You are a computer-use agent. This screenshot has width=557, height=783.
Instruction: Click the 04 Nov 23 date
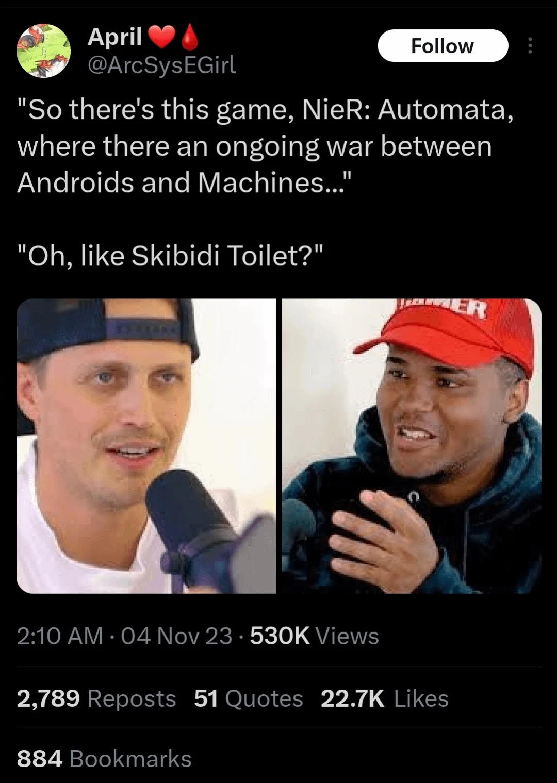click(177, 636)
